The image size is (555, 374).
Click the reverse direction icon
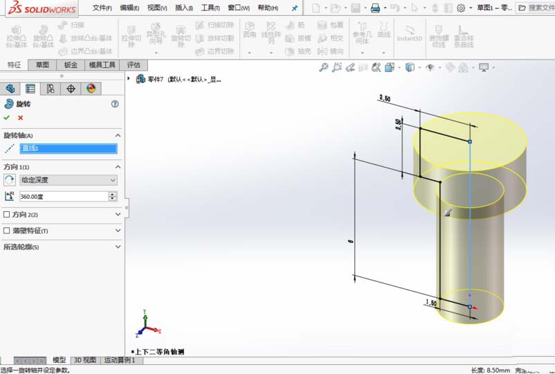pyautogui.click(x=9, y=179)
